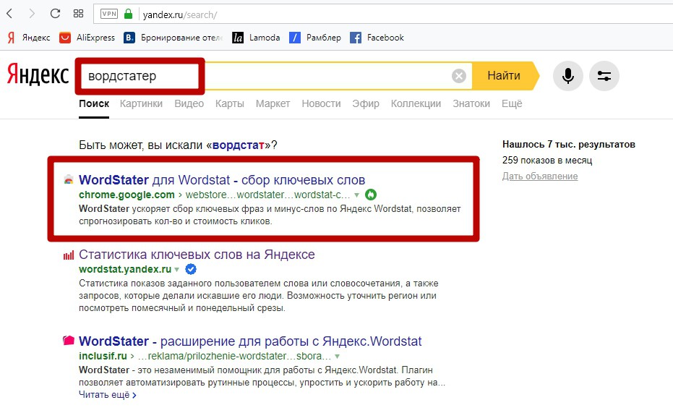Switch to the Новости tab
This screenshot has height=413, width=673.
coord(321,104)
